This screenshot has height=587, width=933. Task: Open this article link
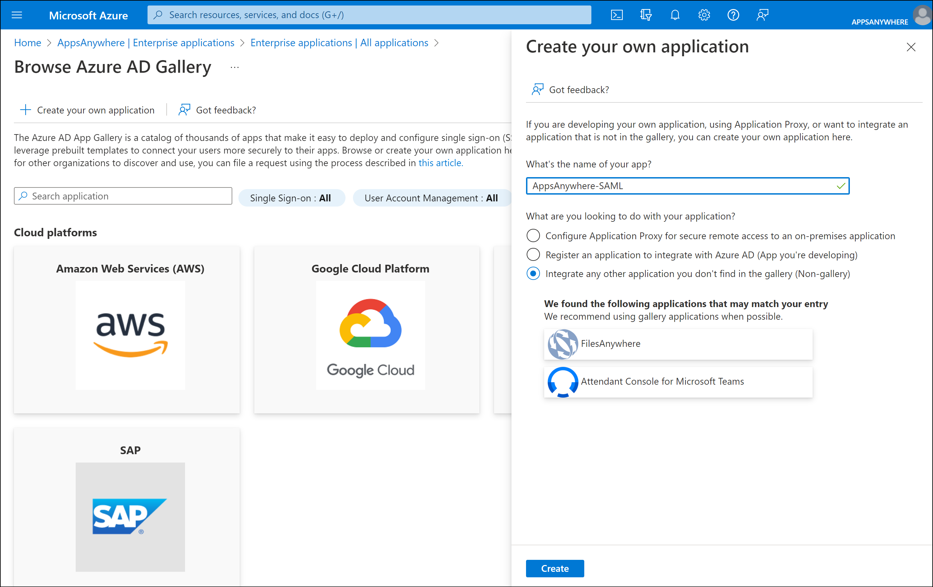click(x=440, y=163)
